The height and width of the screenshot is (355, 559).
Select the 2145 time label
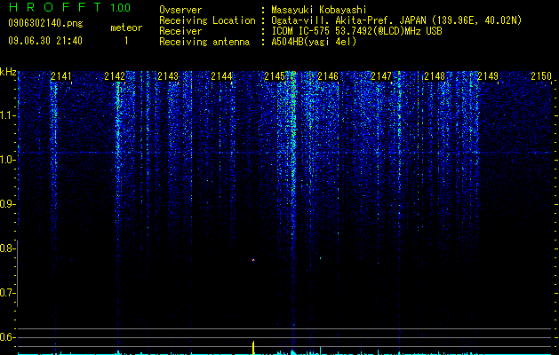point(275,76)
